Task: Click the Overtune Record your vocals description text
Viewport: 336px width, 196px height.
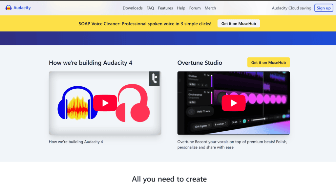Action: tap(232, 144)
